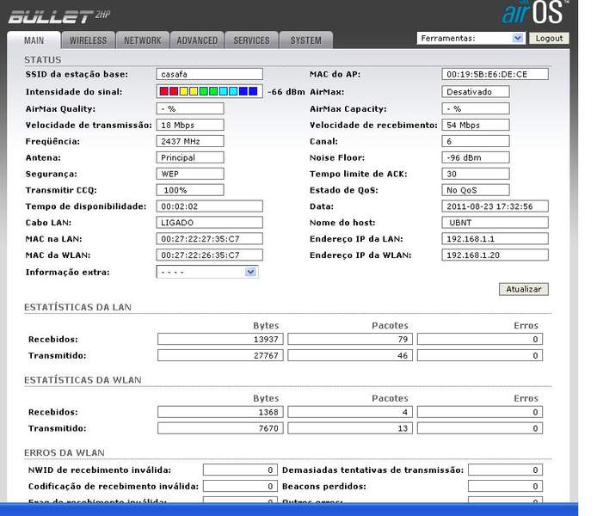Click the SSID field showing casafa
The image size is (603, 516).
(210, 75)
